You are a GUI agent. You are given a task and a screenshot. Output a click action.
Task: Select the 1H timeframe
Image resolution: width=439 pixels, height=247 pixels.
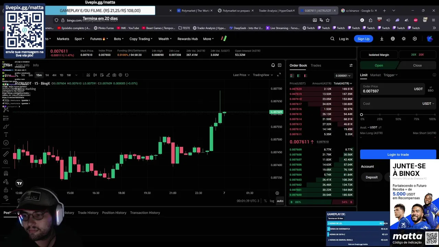47,75
